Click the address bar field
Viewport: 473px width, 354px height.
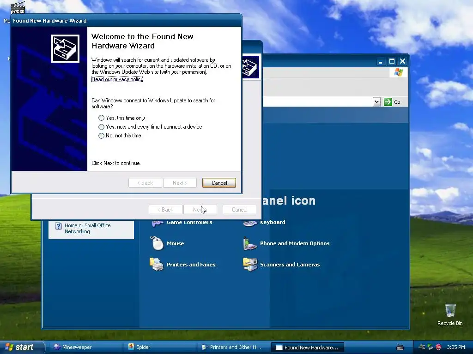click(x=317, y=102)
